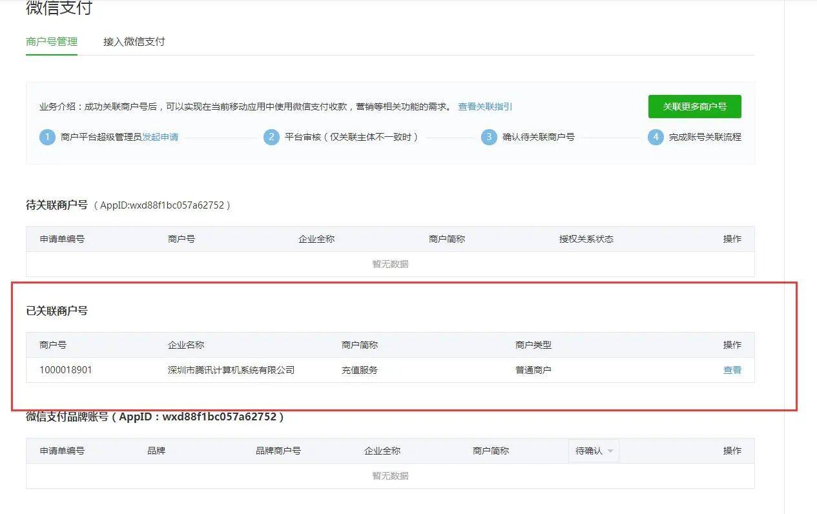Click the 企业名称 column header
The width and height of the screenshot is (817, 514).
click(186, 345)
